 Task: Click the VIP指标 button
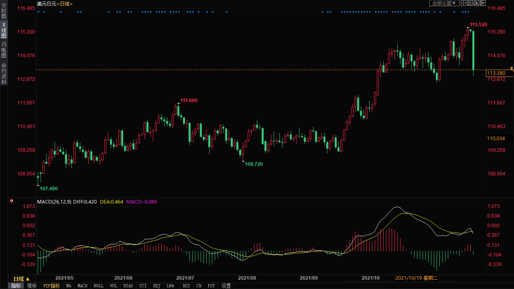click(x=51, y=286)
